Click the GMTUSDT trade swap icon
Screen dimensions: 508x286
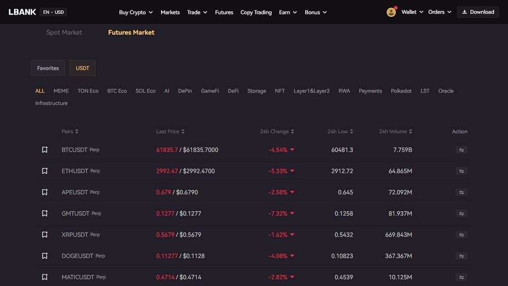461,214
